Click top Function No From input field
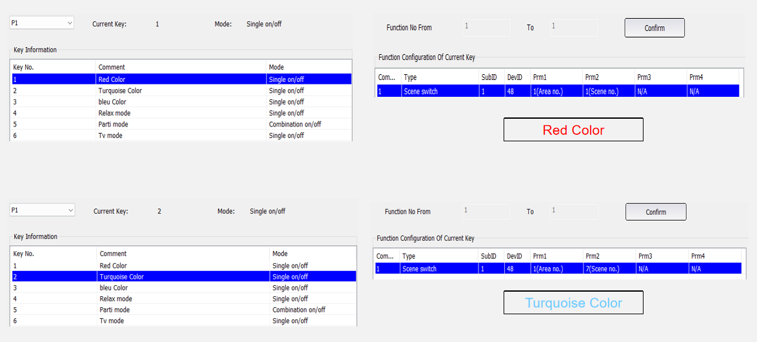757x342 pixels. (x=487, y=28)
